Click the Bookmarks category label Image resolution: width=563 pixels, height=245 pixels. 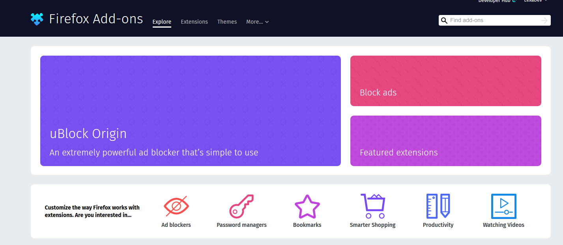pos(307,225)
